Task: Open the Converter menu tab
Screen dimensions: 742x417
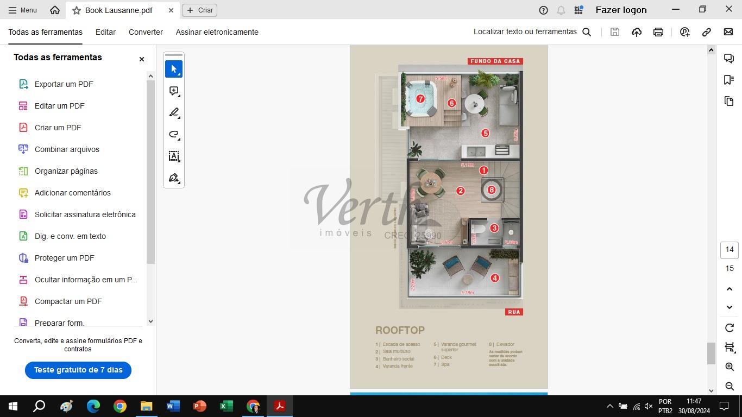Action: coord(146,32)
